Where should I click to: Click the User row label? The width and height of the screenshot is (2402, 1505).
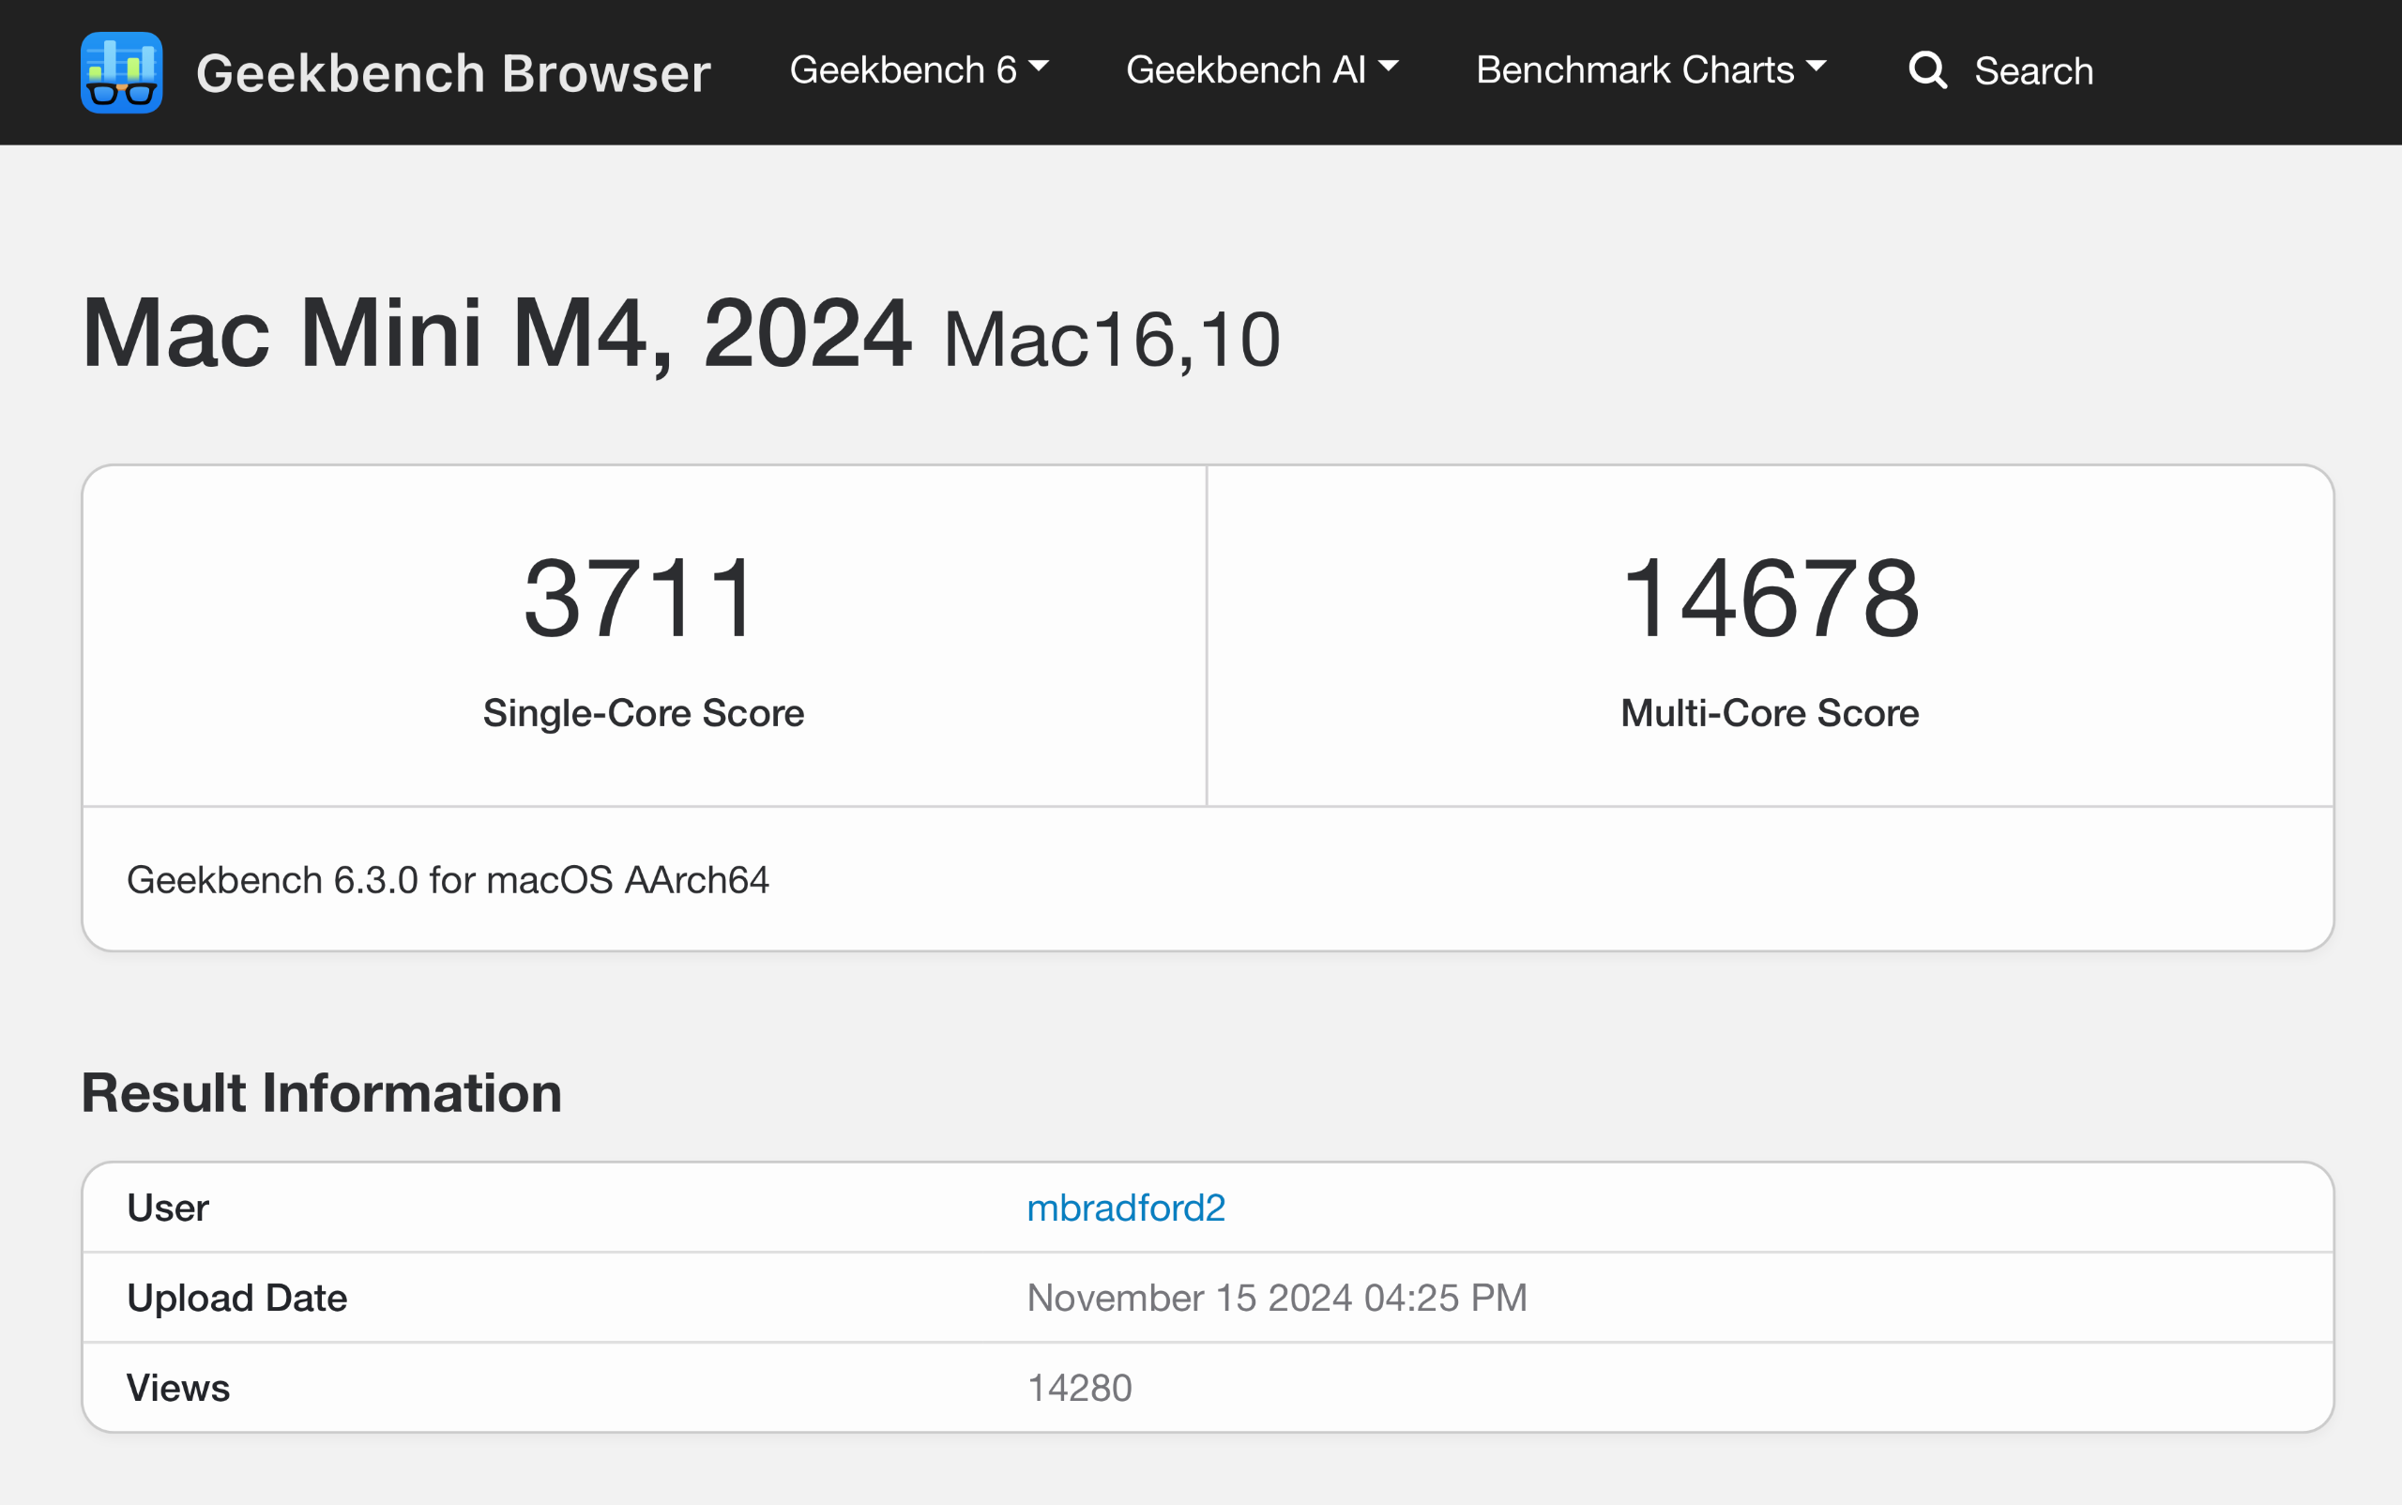coord(168,1208)
